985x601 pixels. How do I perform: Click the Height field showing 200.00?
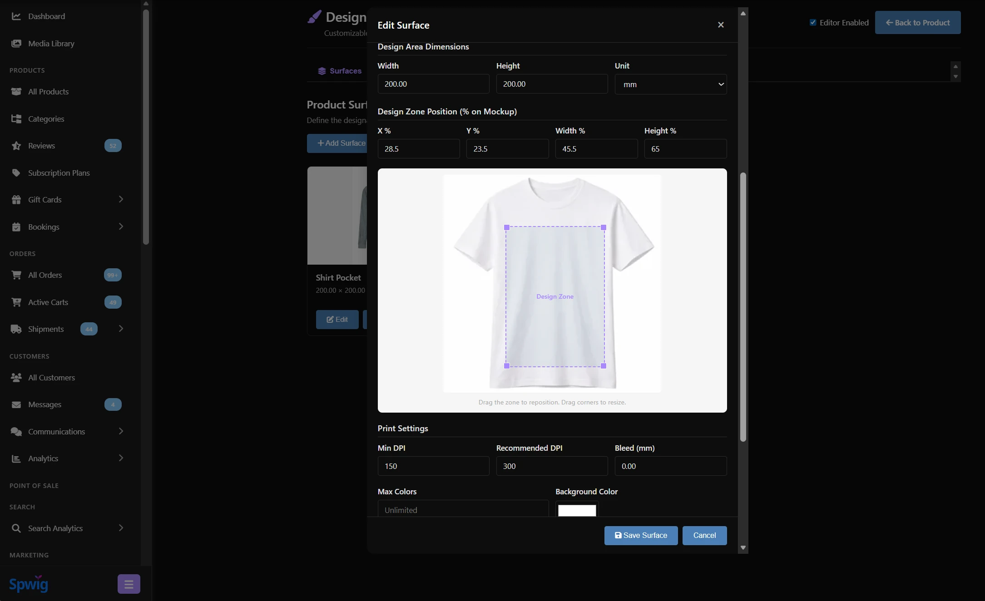[552, 84]
